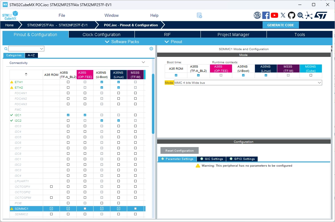Viewport: 335px width, 222px height.
Task: Open the GitHub icon
Action: point(291,15)
